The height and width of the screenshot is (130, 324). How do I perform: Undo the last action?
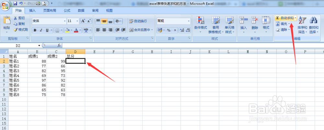click(x=21, y=3)
